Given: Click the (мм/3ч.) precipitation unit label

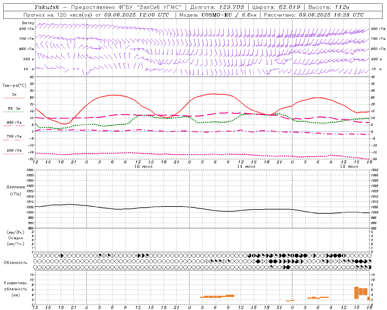Looking at the screenshot, I should (x=16, y=232).
